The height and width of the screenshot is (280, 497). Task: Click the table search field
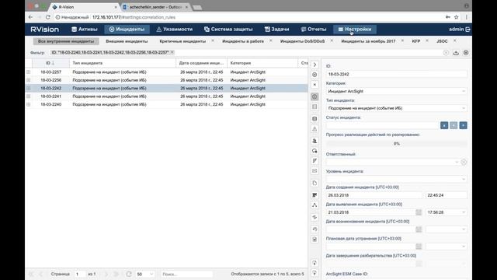click(x=186, y=274)
